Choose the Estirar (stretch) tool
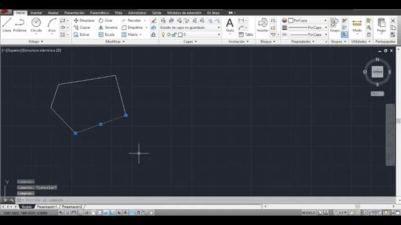This screenshot has width=401, height=225. click(81, 34)
